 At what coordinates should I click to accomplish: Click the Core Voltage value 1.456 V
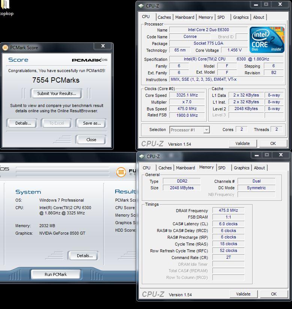click(234, 50)
